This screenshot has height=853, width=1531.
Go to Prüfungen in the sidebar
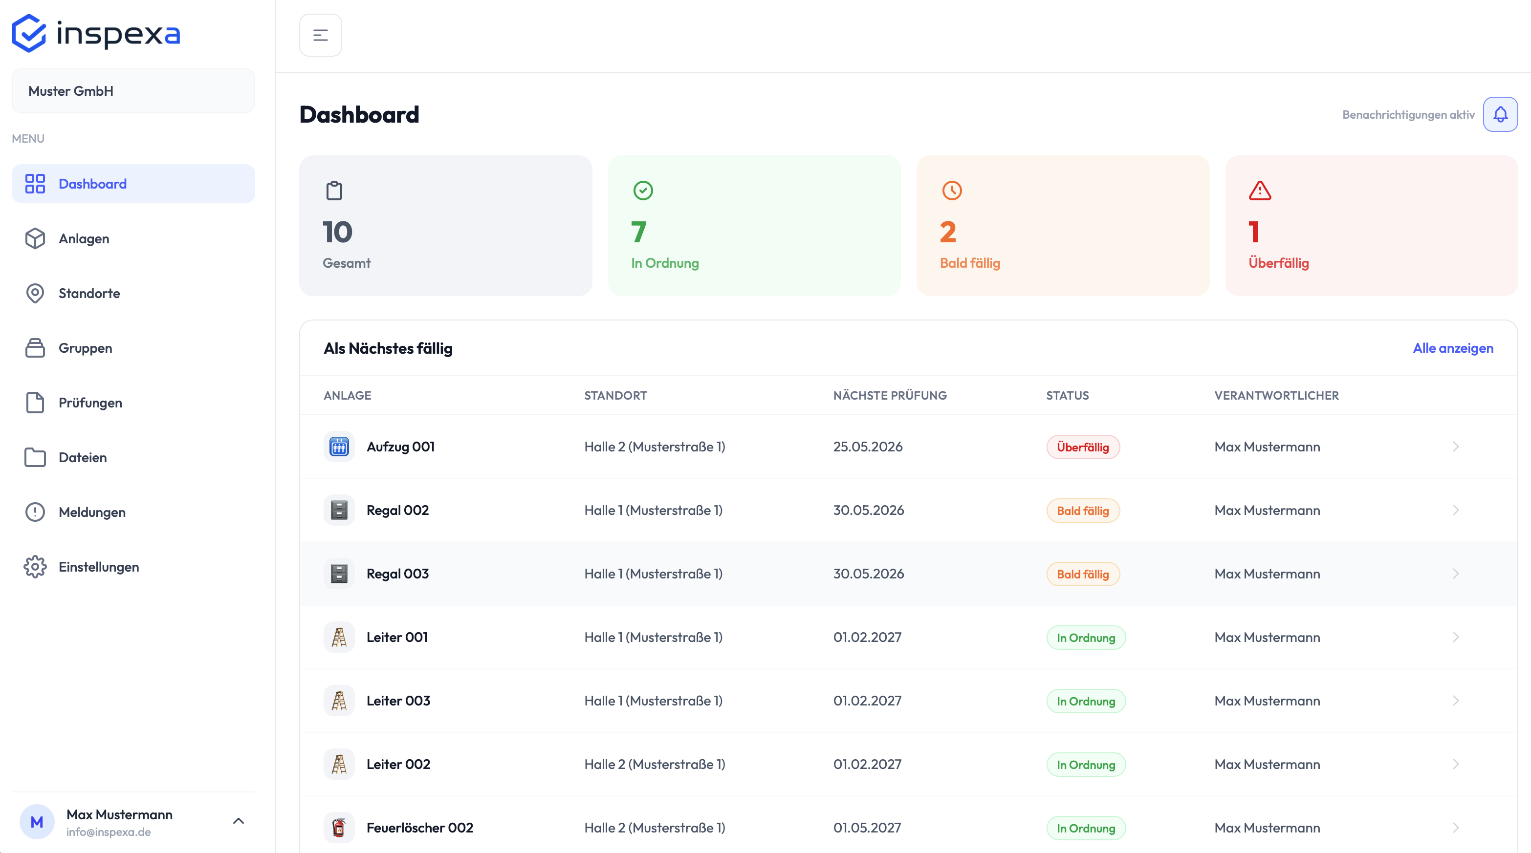point(133,403)
